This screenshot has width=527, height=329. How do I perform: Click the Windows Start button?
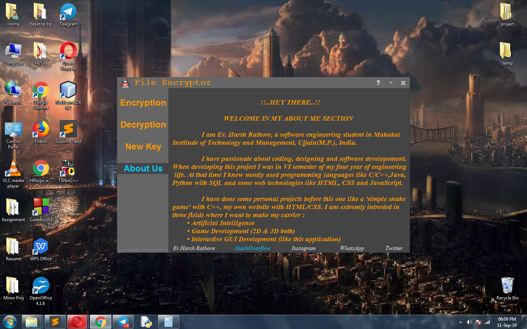coord(10,322)
